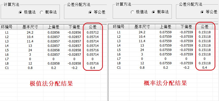
Task: Select 0.05714 tolerance in left L3 row
Action: click(93, 41)
